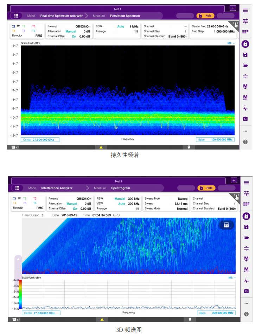This screenshot has height=334, width=262.
Task: Click GPS pin icon in Spectrogram status bar
Action: (190, 319)
